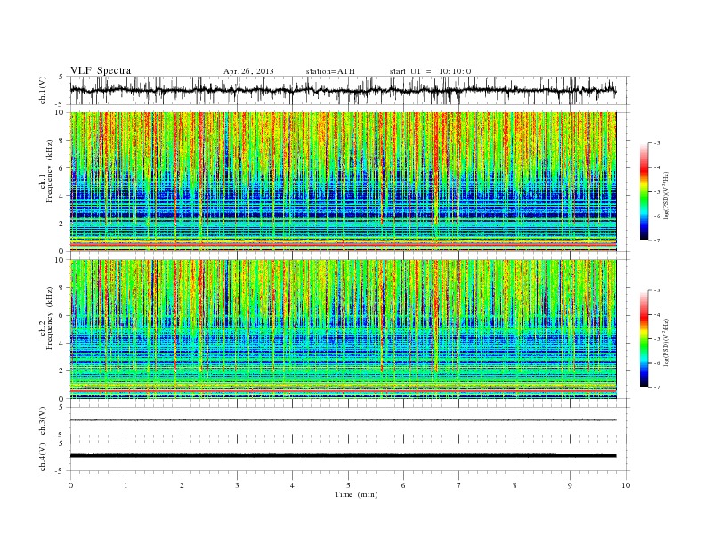Click inside the ch.2 spectrogram panel
Viewport: 705px width, 545px height.
click(343, 329)
